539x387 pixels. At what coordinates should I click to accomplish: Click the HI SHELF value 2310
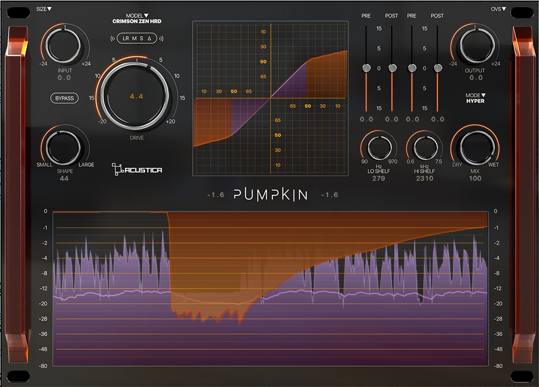425,178
